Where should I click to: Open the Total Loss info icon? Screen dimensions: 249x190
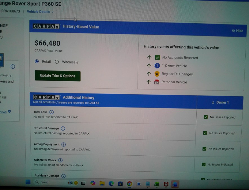(x=52, y=112)
